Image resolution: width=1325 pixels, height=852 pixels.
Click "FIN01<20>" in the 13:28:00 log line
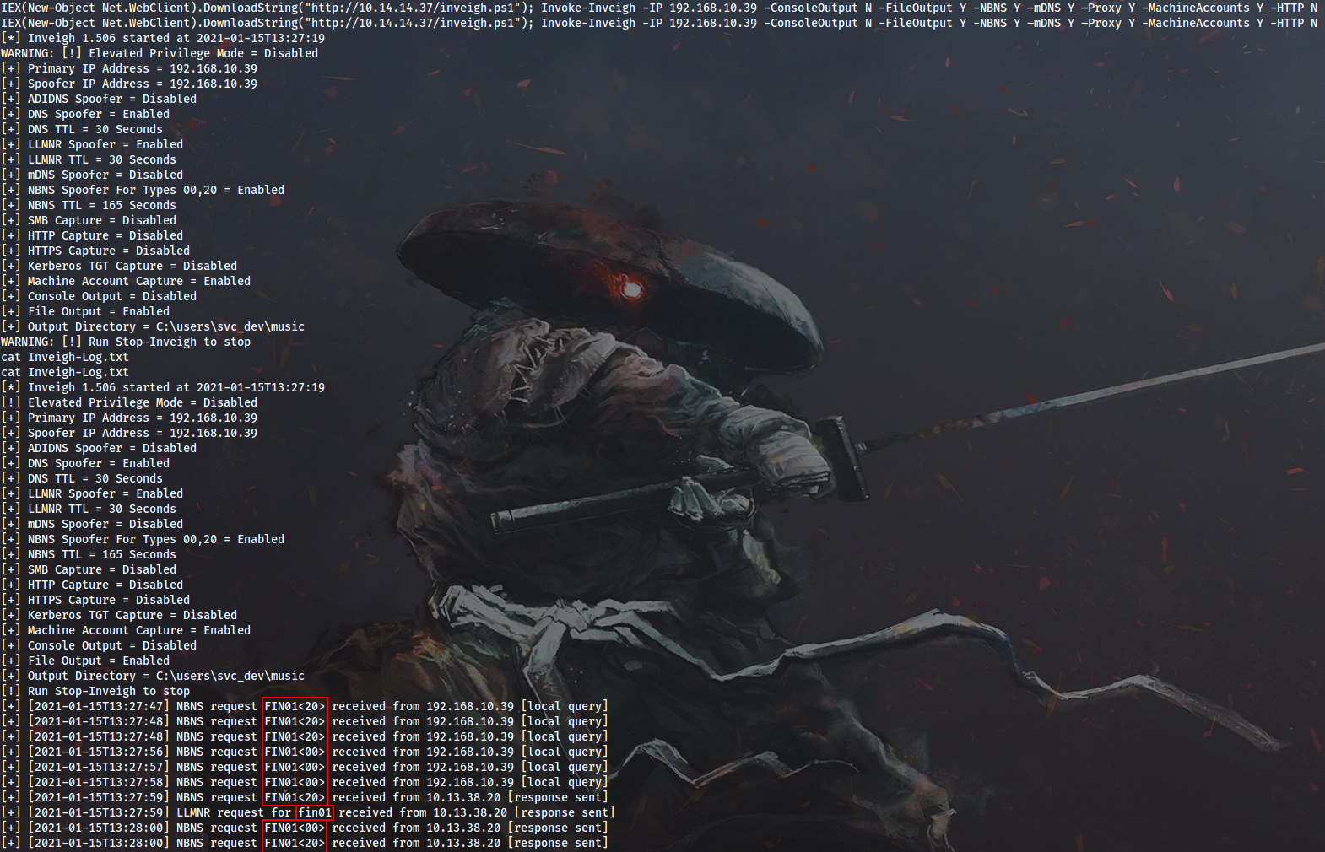pyautogui.click(x=295, y=843)
